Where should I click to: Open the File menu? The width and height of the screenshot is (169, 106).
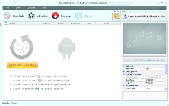pyautogui.click(x=8, y=8)
